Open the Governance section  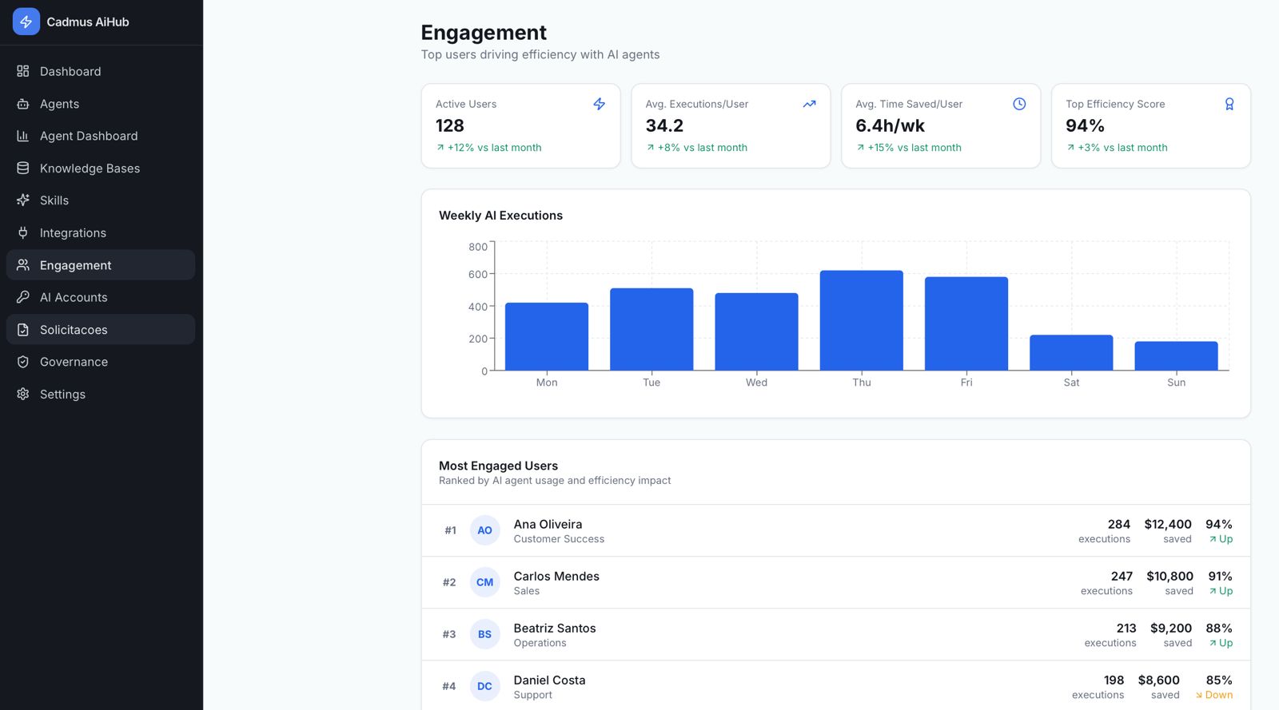coord(101,362)
